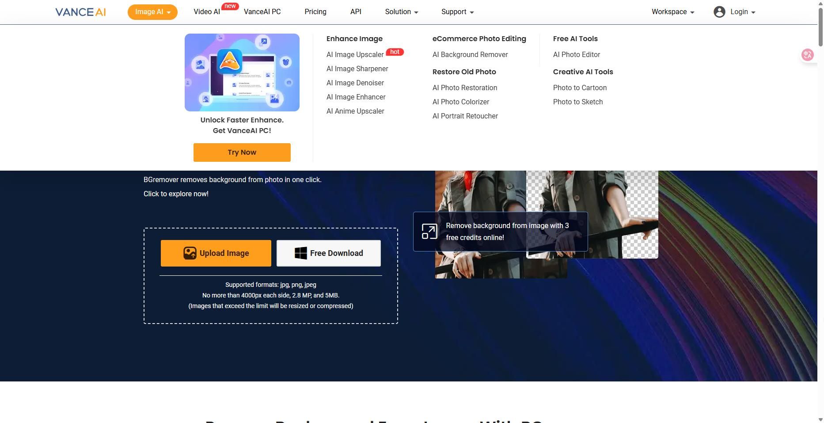Open AI Background Remover

[x=470, y=55]
